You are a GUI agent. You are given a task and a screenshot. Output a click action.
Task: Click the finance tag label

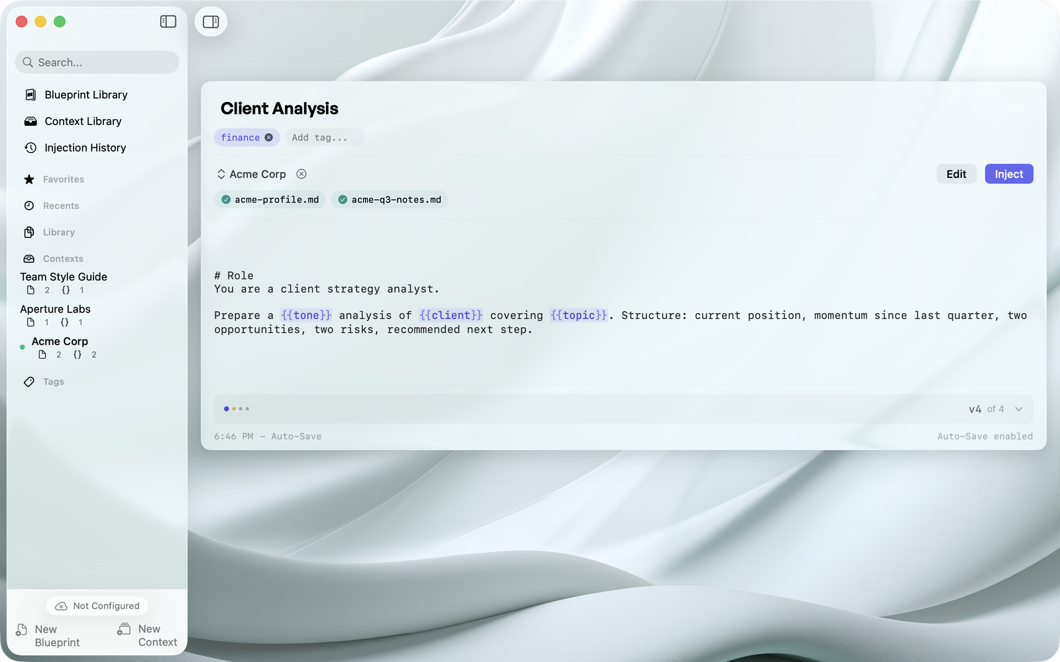pyautogui.click(x=240, y=138)
